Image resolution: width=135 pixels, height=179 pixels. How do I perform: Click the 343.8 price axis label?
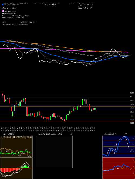(x=131, y=116)
